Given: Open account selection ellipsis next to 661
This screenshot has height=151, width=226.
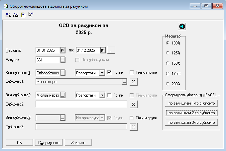Looking at the screenshot, I should pos(62,60).
